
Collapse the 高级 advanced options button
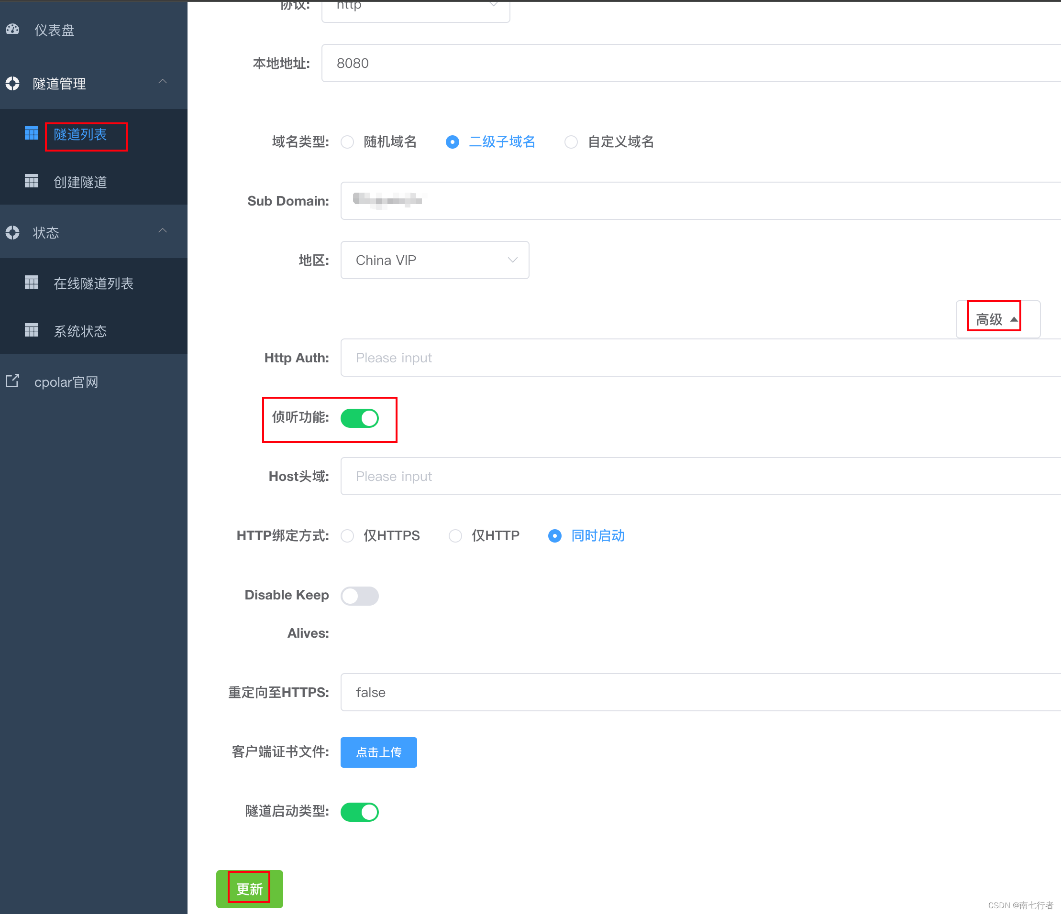tap(997, 319)
